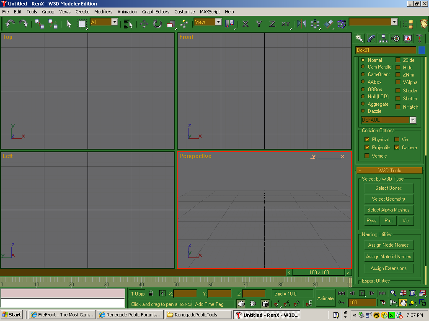The height and width of the screenshot is (321, 429).
Task: Open the selection filter All dropdown
Action: [x=114, y=22]
